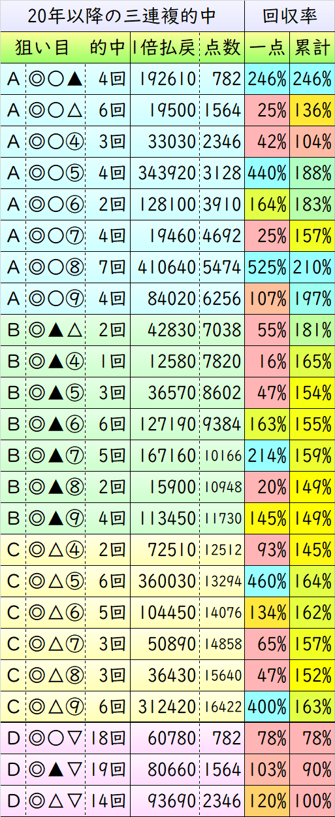
Task: Select the 460% single-point cell
Action: click(268, 582)
